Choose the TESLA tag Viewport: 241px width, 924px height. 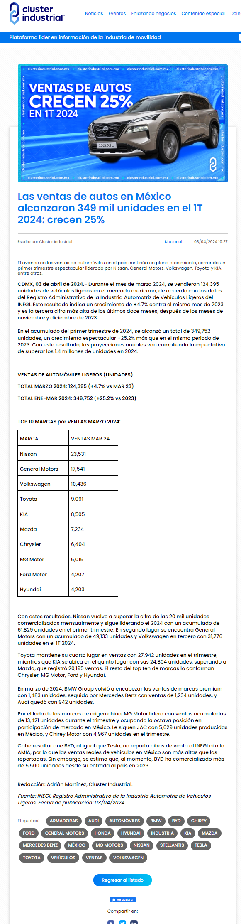click(x=201, y=845)
